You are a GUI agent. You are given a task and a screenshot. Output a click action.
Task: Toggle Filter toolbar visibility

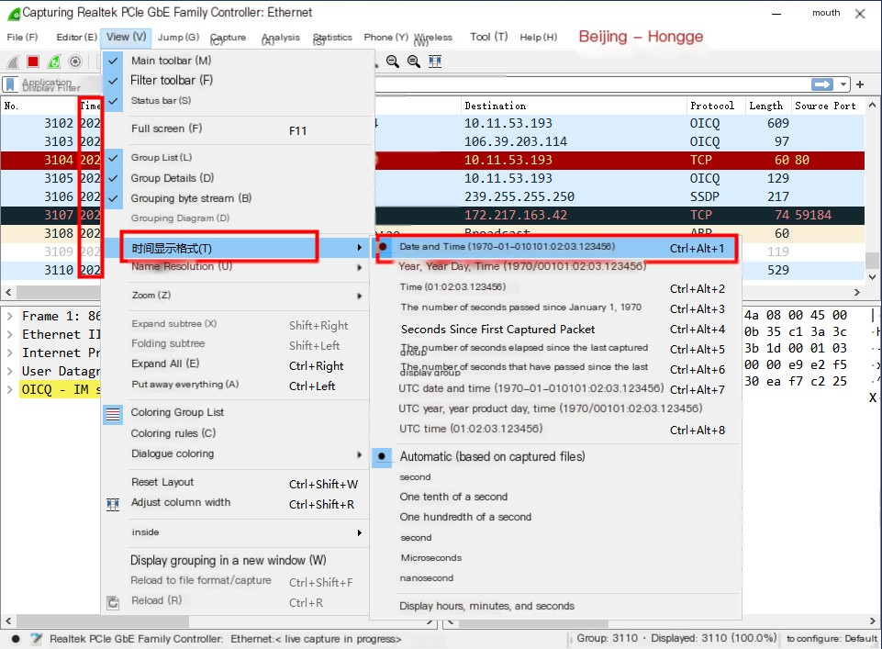click(x=113, y=81)
